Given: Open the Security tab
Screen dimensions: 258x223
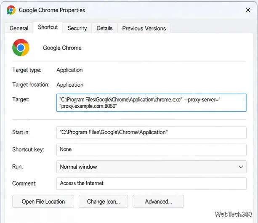Looking at the screenshot, I should 77,28.
